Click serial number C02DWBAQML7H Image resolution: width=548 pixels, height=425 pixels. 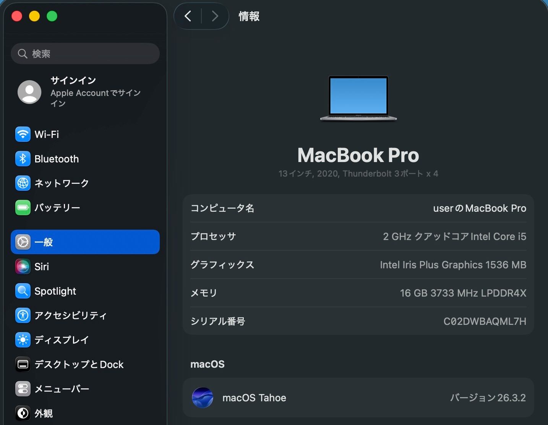[485, 321]
